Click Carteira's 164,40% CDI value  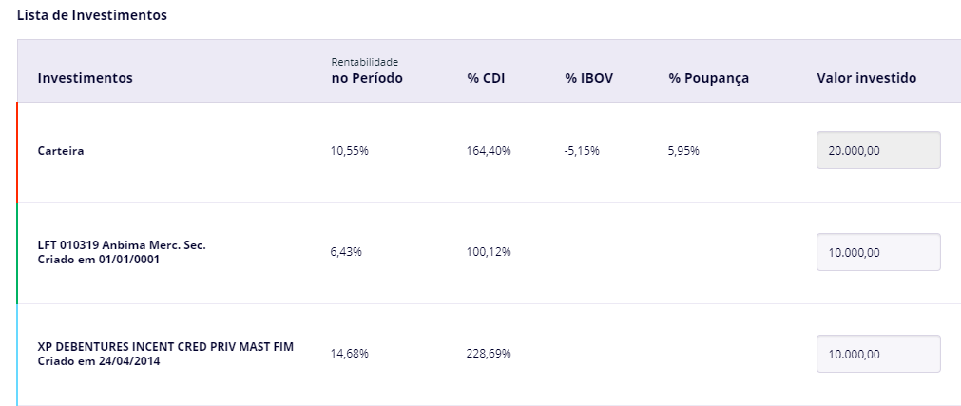489,151
